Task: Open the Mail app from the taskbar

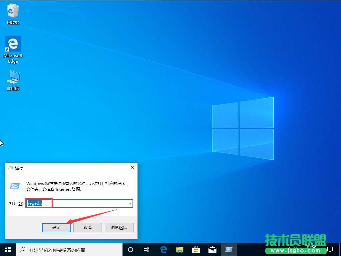Action: [212, 249]
